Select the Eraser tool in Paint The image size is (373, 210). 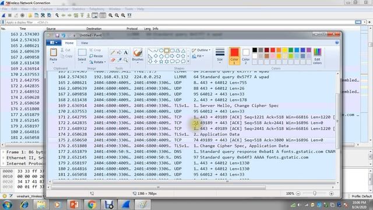[x=112, y=60]
